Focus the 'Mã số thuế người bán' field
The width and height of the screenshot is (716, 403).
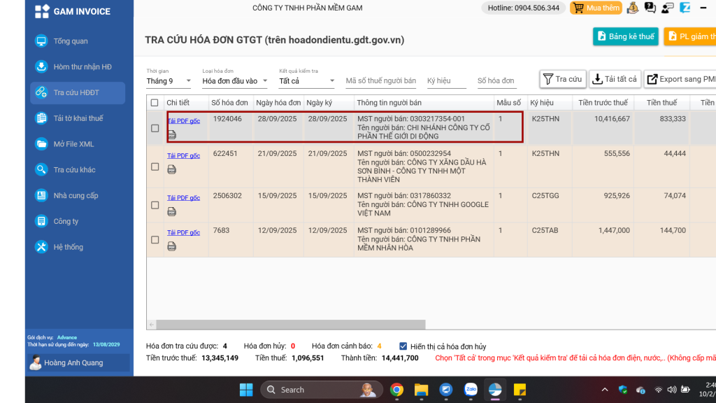pos(380,81)
